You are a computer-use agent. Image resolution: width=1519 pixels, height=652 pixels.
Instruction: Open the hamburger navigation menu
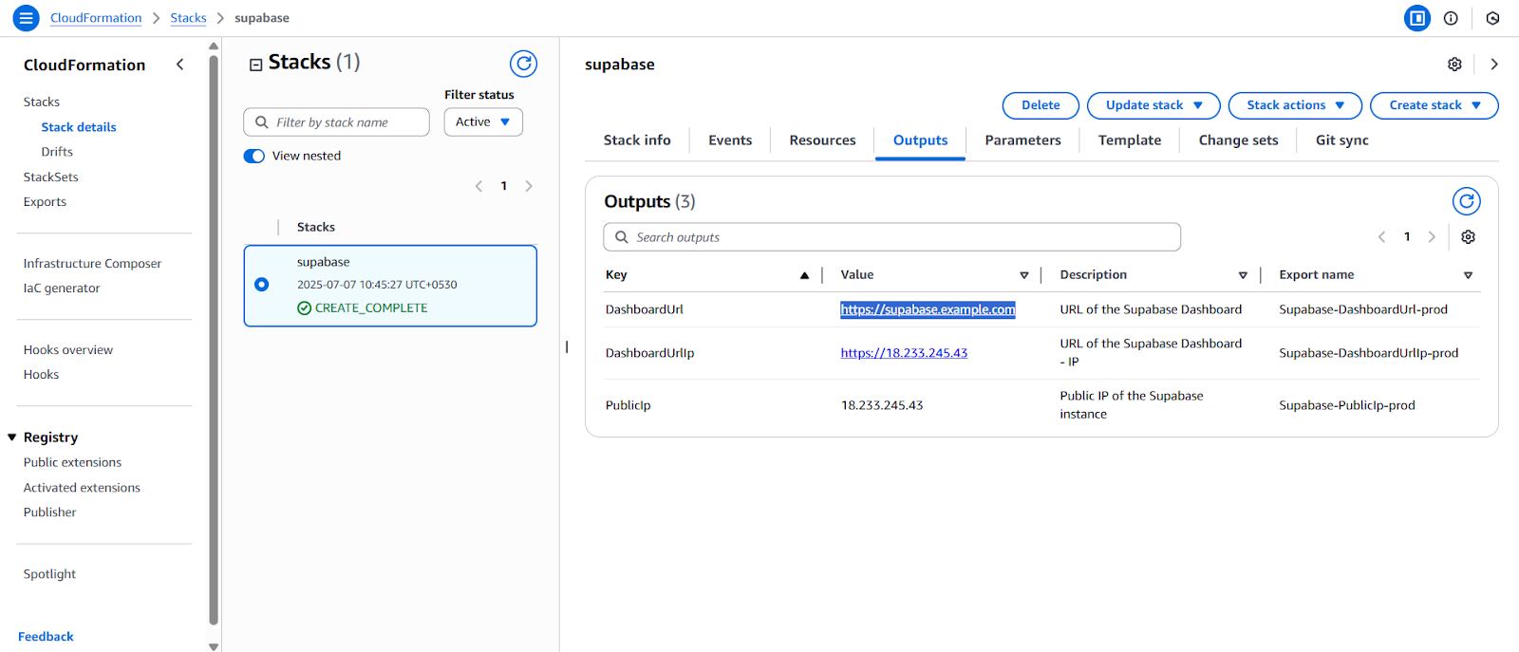coord(27,18)
